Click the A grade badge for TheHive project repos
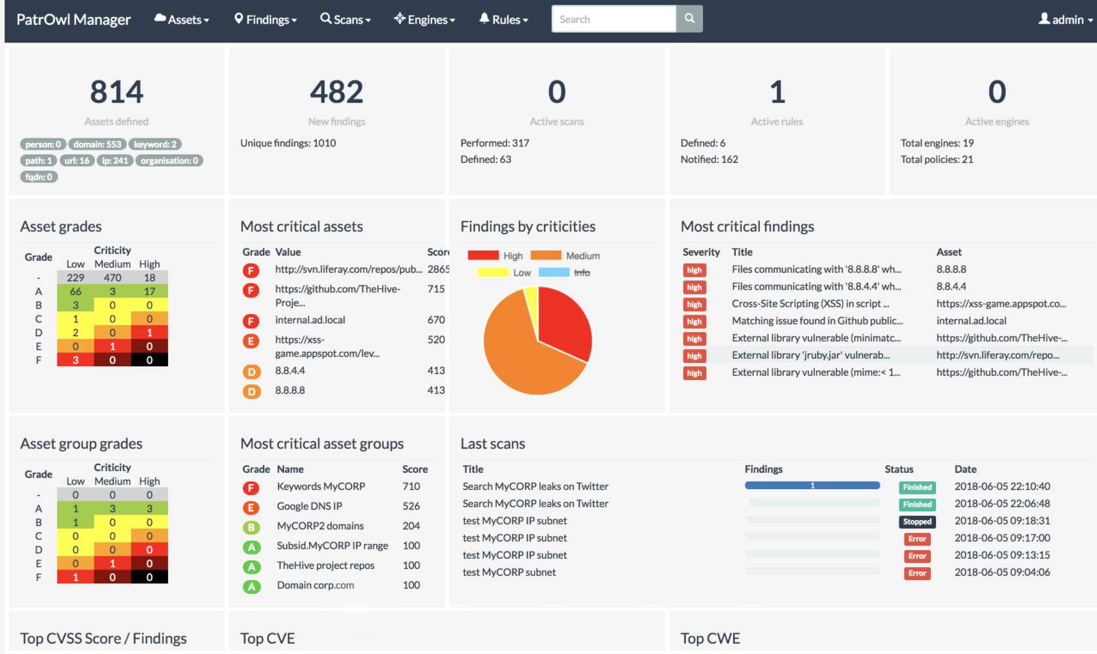 coord(251,566)
